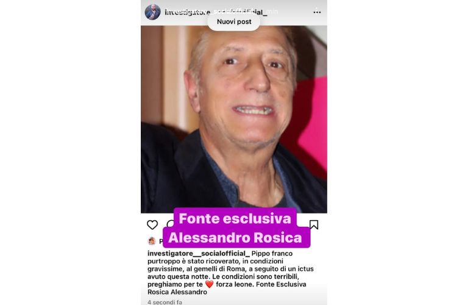Click the "P" liked-by text
The height and width of the screenshot is (305, 451).
click(161, 242)
